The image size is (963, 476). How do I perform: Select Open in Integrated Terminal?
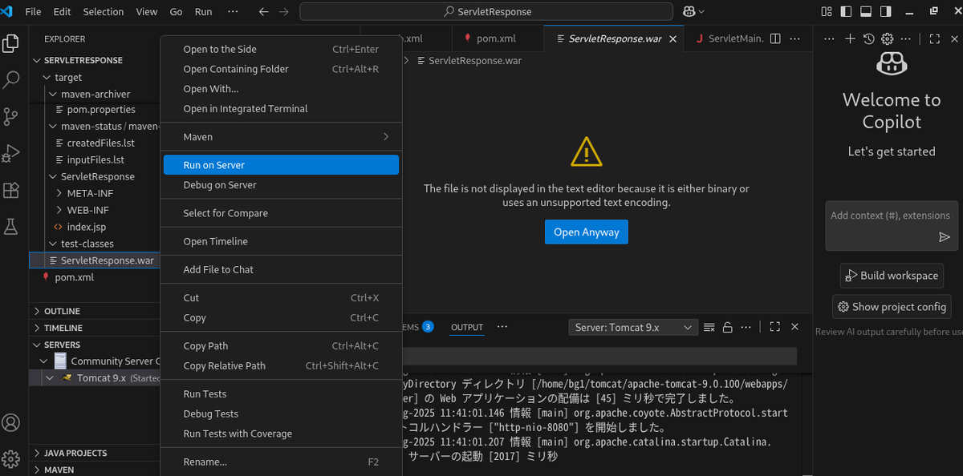(x=281, y=109)
